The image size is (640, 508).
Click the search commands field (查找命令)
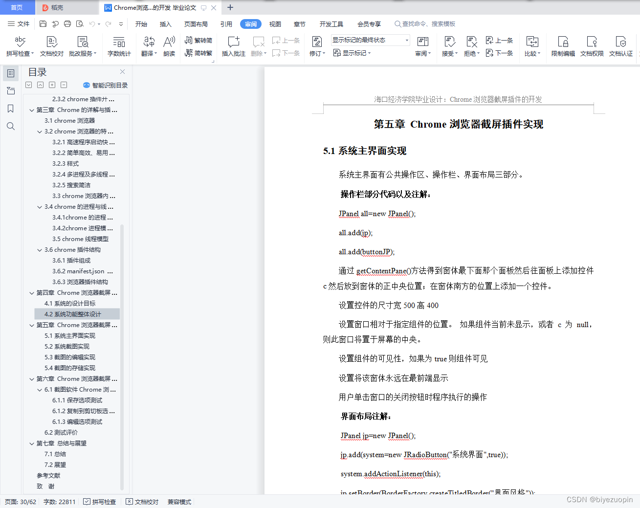click(425, 24)
